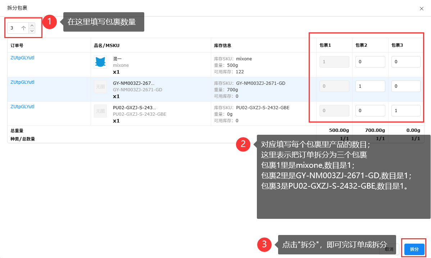Click 可用库存: 122 text
The height and width of the screenshot is (258, 431).
point(229,72)
